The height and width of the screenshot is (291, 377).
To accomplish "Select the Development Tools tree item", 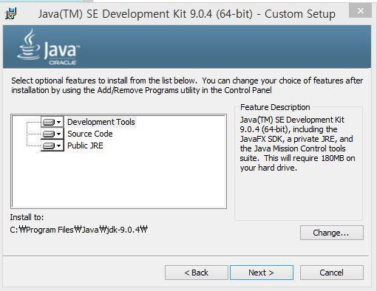I will point(101,122).
